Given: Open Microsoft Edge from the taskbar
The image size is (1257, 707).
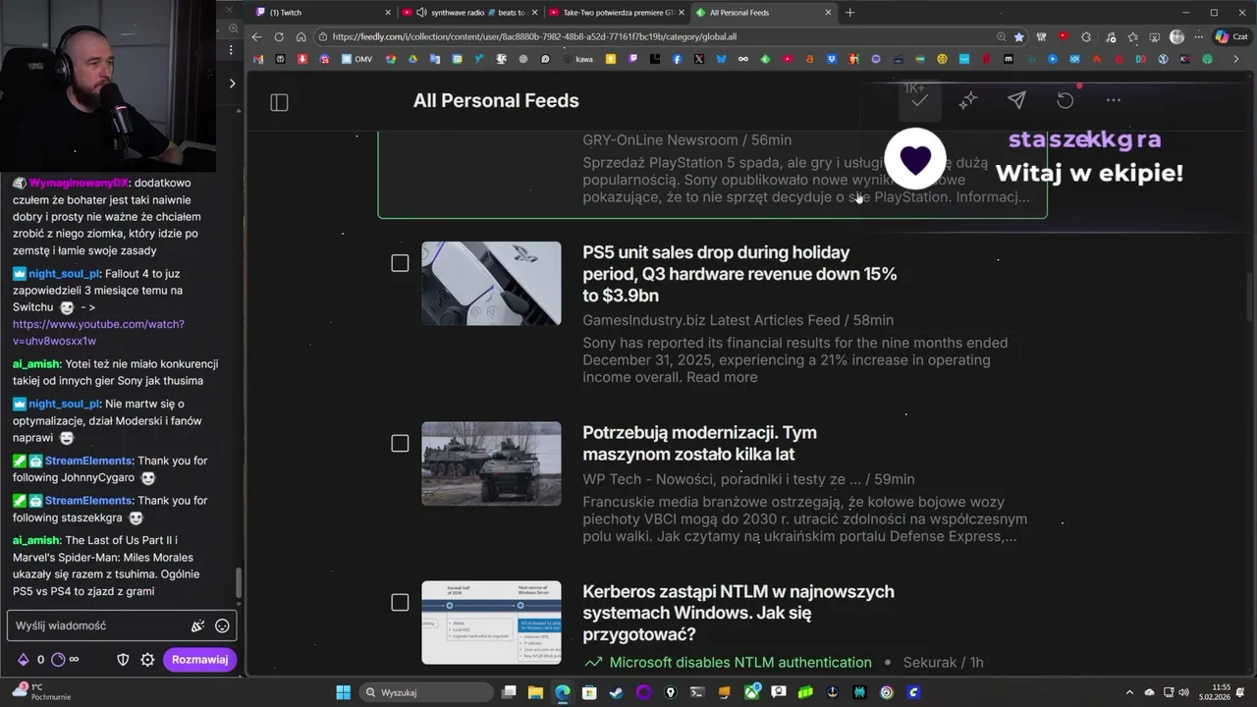Looking at the screenshot, I should [562, 692].
